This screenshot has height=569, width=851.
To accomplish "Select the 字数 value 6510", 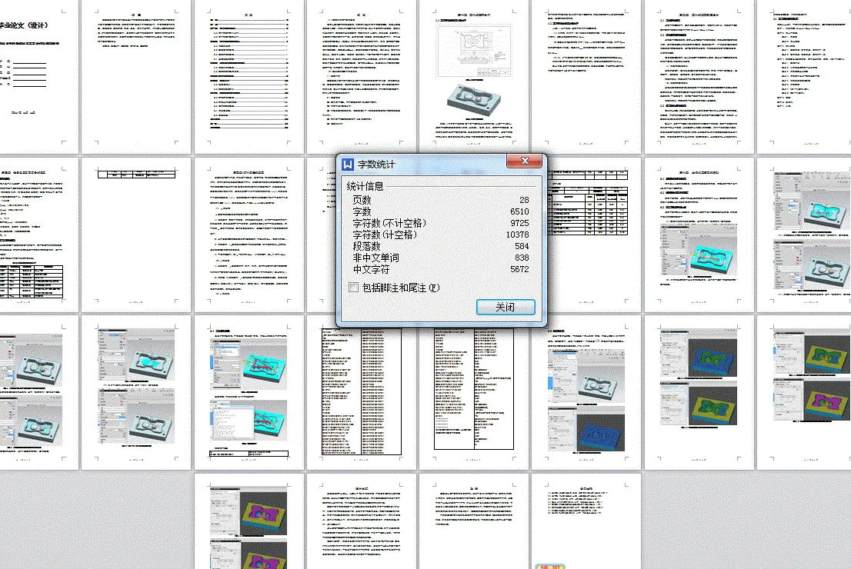I will click(519, 211).
